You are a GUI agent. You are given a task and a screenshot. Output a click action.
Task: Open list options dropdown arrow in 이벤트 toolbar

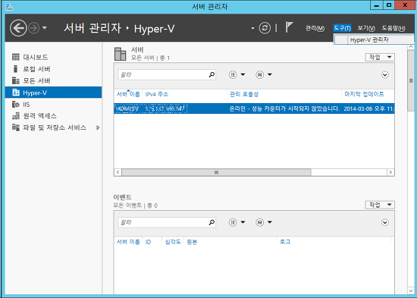[243, 222]
